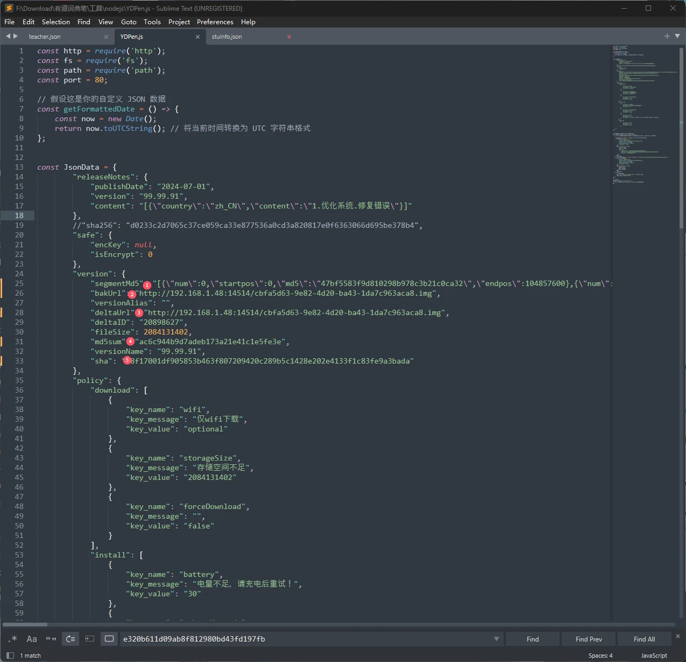
Task: Open the Preferences menu
Action: (215, 22)
